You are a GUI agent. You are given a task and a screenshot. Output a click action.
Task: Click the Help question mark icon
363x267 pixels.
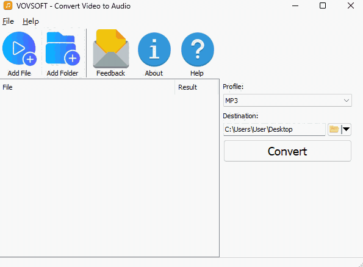(x=197, y=49)
